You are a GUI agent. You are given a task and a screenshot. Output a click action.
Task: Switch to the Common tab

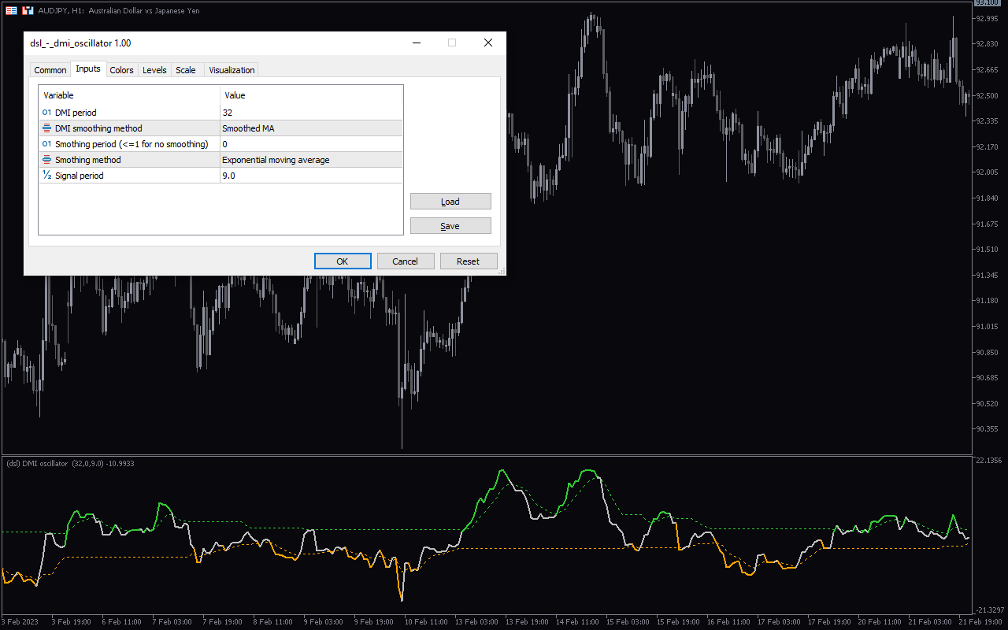50,70
